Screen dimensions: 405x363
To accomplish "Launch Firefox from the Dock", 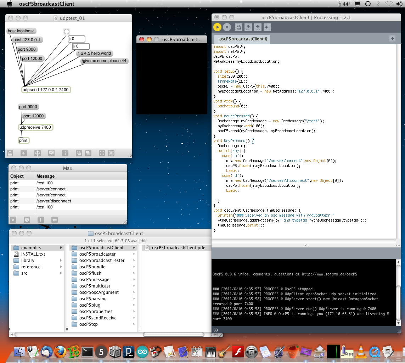I will 60,352.
